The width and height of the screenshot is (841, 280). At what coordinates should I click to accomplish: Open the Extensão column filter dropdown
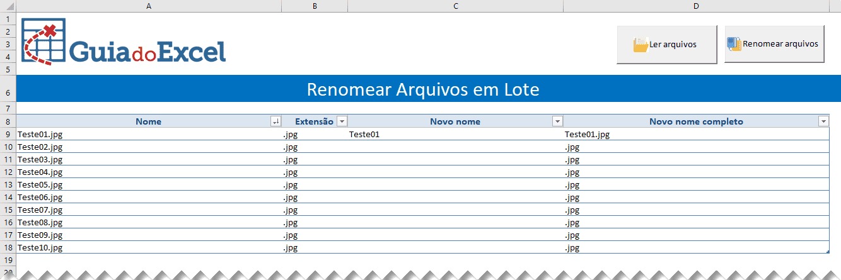(x=342, y=121)
